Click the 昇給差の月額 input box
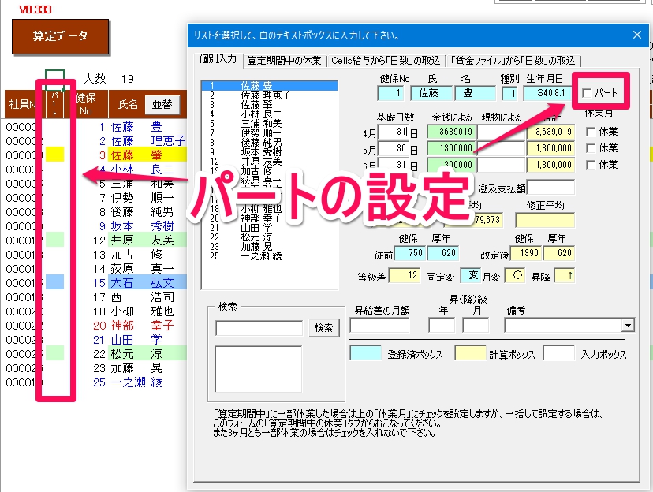Viewport: 653px width, 492px height. [379, 326]
